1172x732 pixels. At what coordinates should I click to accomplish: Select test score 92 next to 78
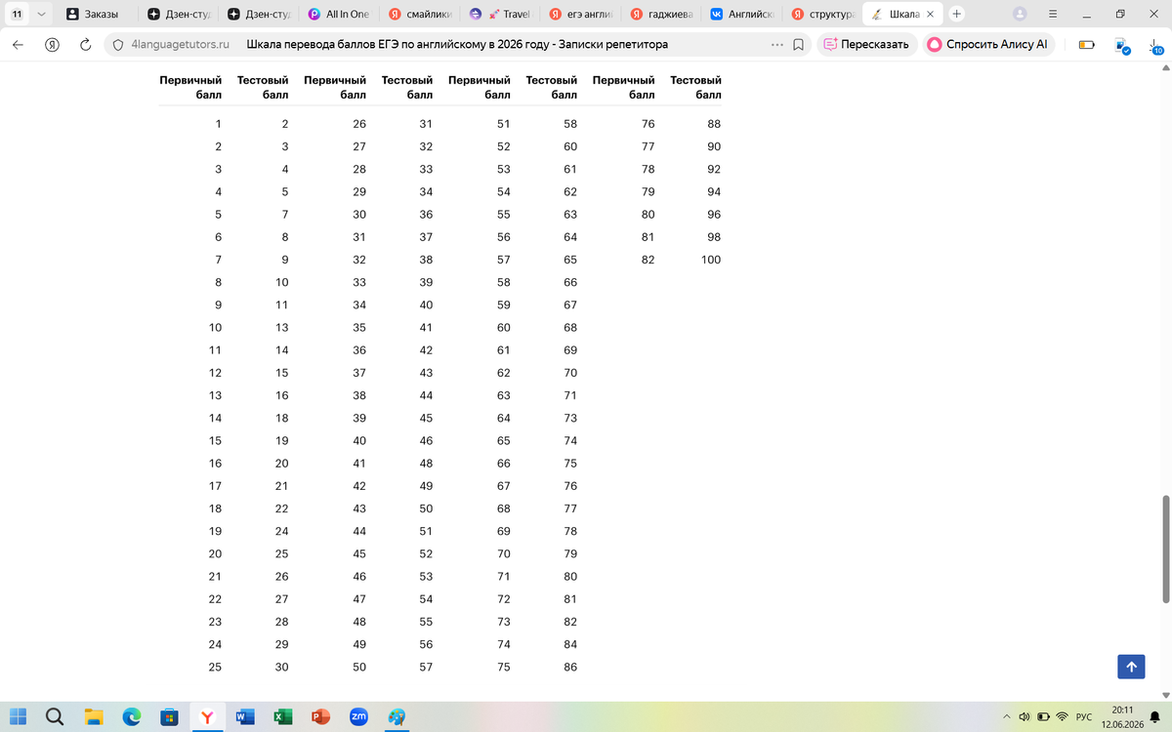coord(714,169)
